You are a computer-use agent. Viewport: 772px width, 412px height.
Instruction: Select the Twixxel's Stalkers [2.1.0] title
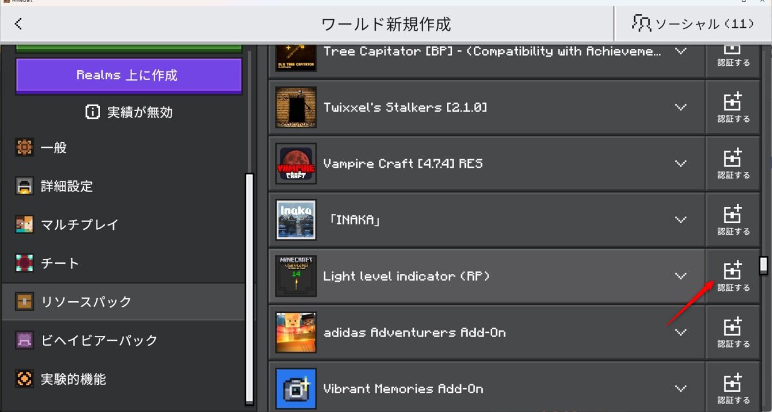tap(405, 107)
